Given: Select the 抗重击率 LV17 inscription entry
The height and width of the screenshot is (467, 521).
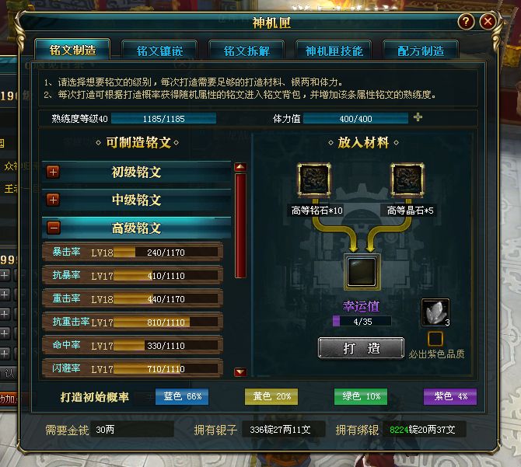Looking at the screenshot, I should pos(132,322).
